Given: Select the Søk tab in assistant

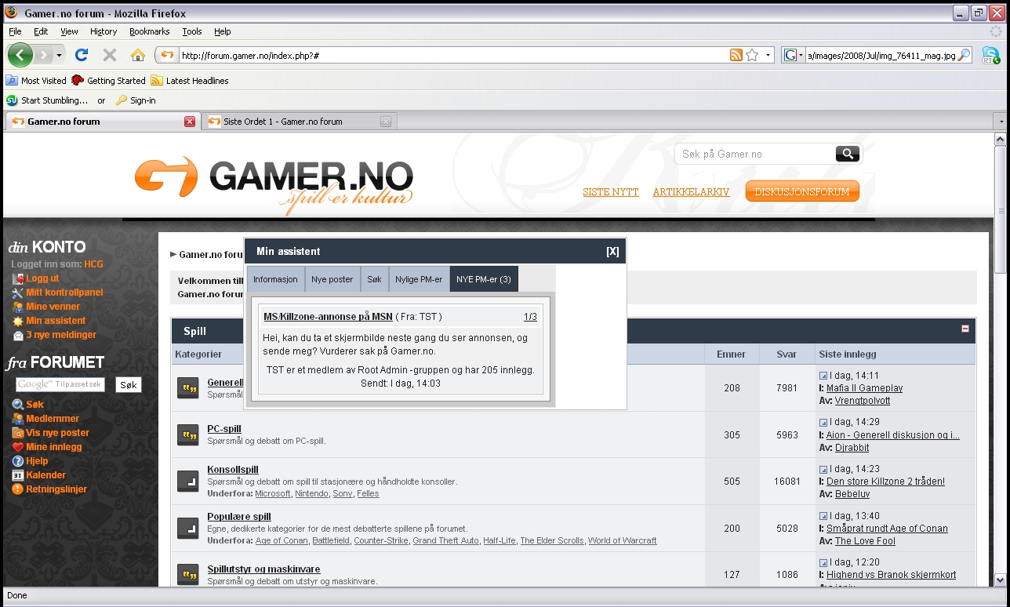Looking at the screenshot, I should pyautogui.click(x=375, y=279).
